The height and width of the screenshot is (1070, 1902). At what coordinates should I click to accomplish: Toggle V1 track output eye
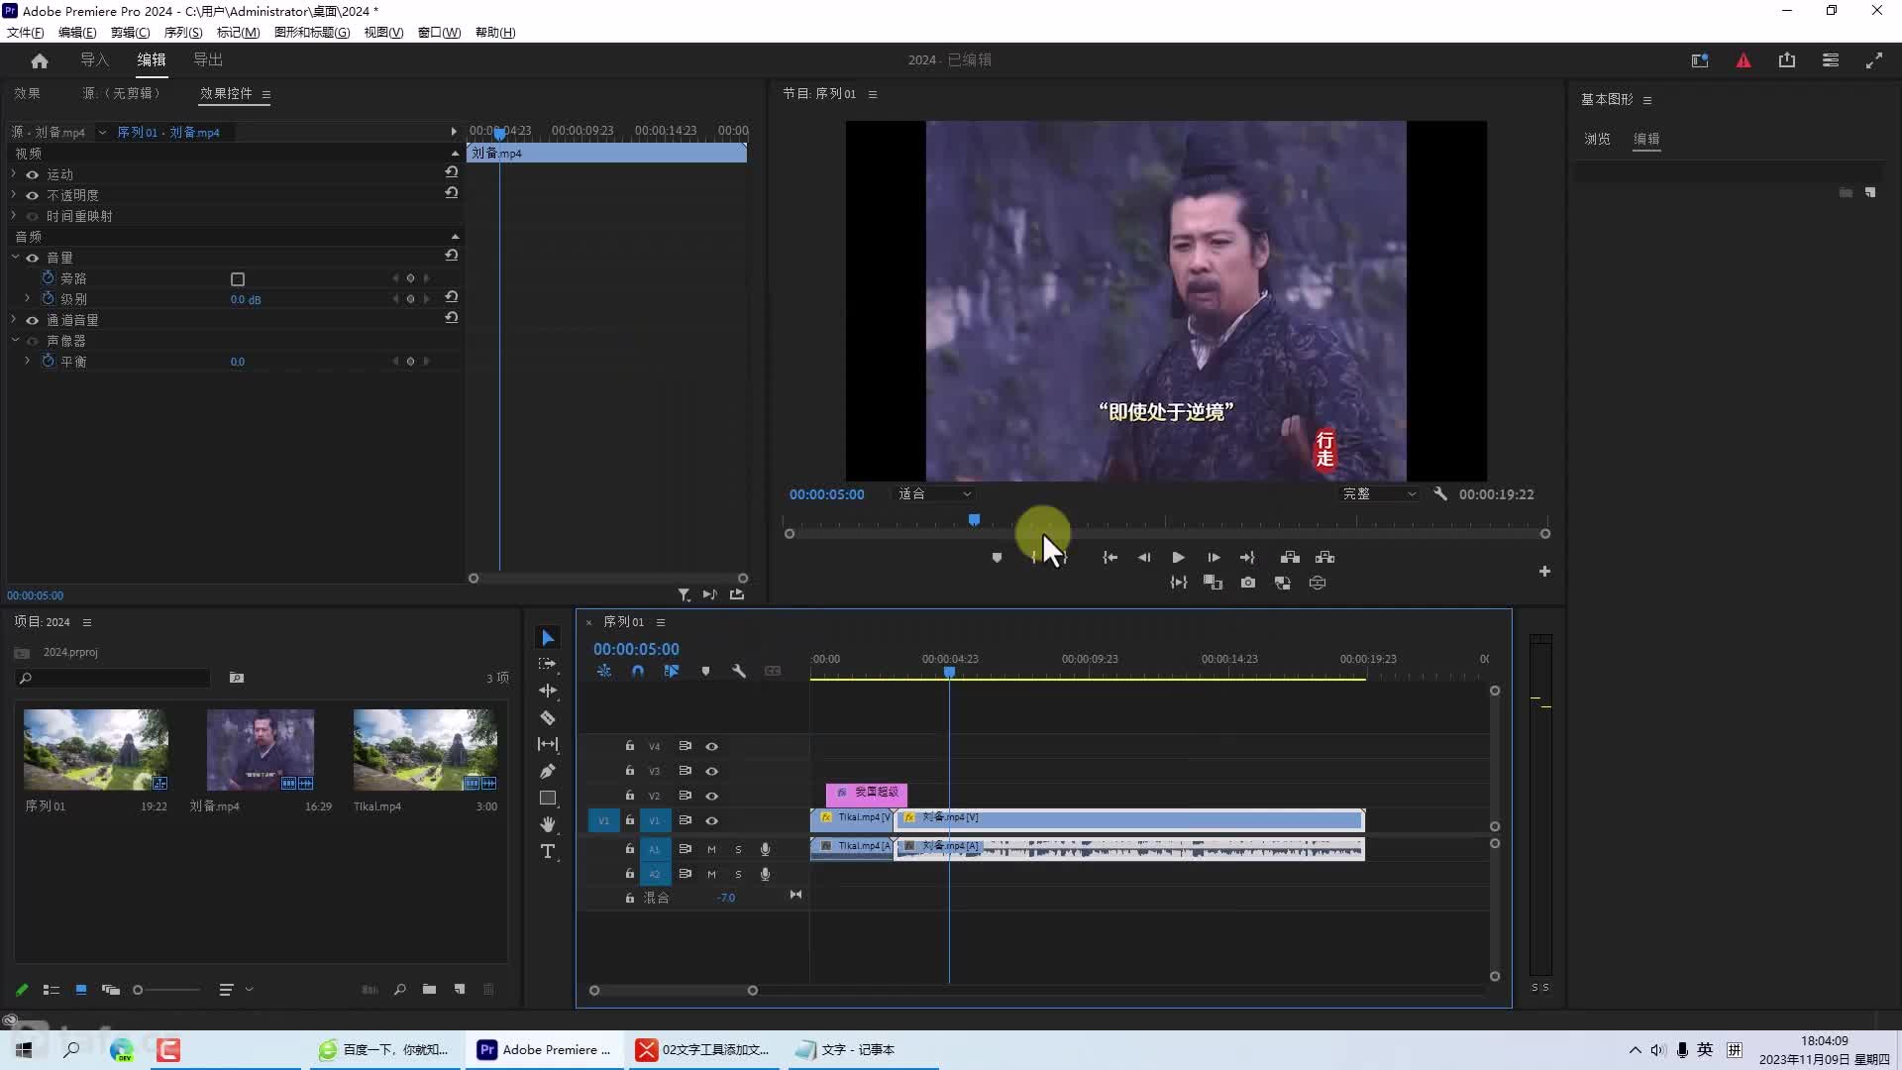711,820
